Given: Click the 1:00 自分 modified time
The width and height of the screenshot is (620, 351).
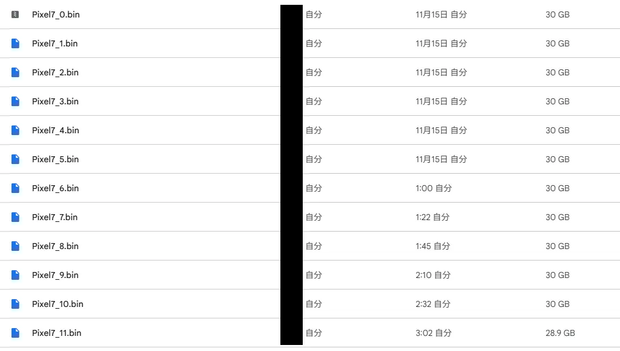Looking at the screenshot, I should coord(433,188).
